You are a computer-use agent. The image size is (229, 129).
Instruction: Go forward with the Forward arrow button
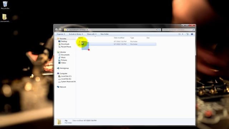click(x=60, y=30)
